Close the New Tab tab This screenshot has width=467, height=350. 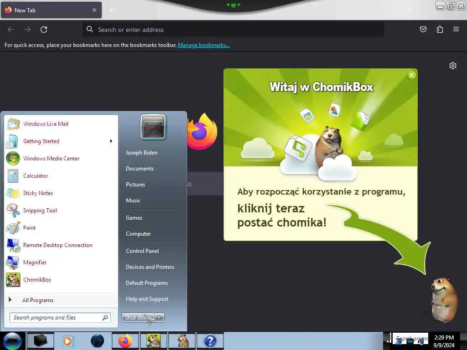[94, 10]
